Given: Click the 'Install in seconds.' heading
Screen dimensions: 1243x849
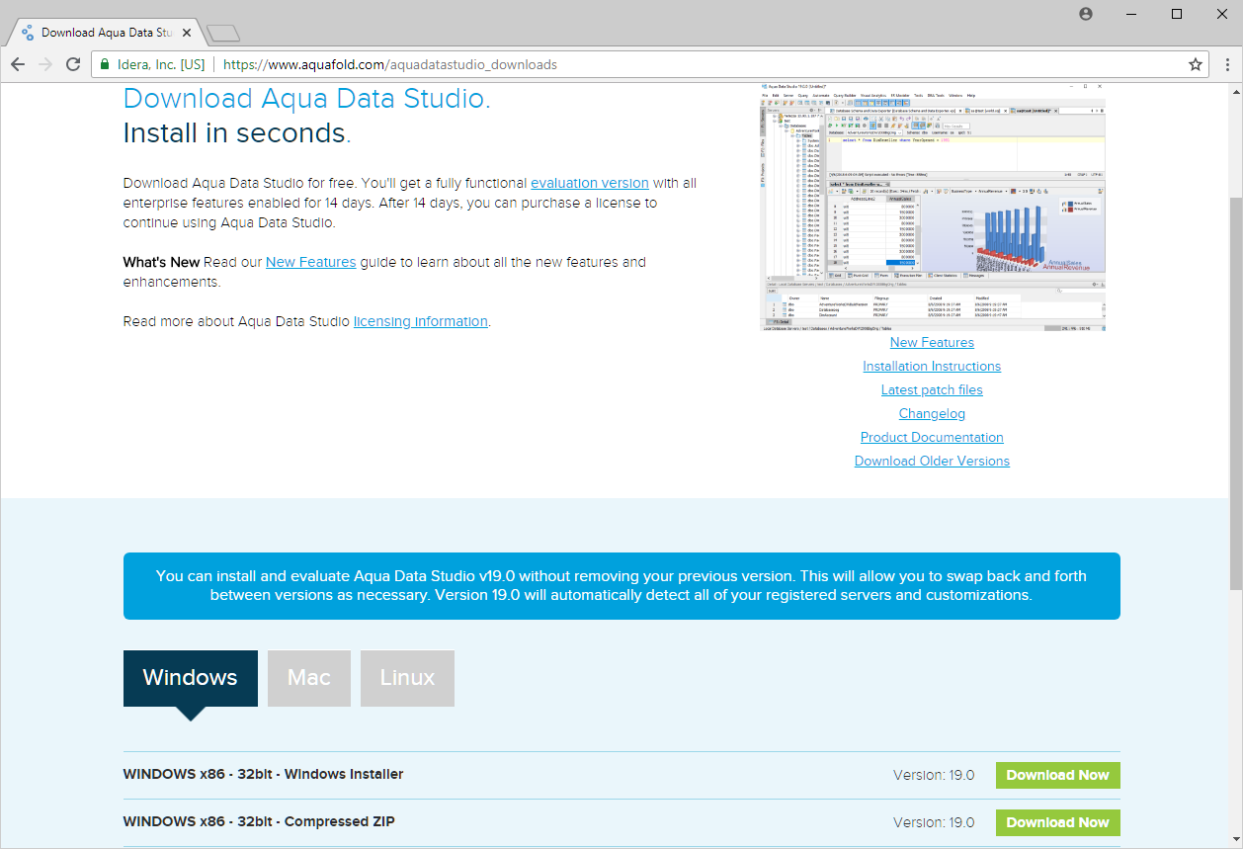Looking at the screenshot, I should click(237, 132).
